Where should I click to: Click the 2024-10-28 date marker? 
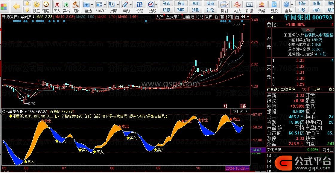237,168
